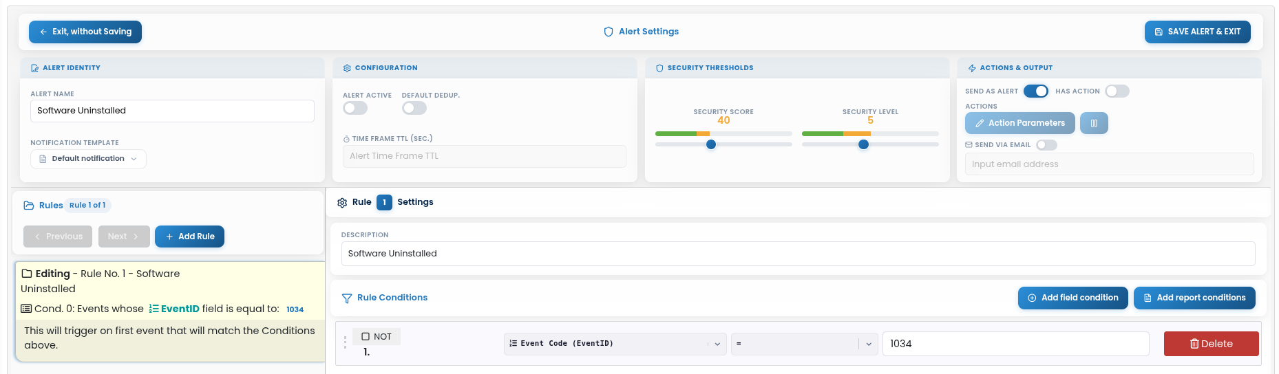Toggle the Alert Active switch
The image size is (1279, 374).
[x=355, y=108]
